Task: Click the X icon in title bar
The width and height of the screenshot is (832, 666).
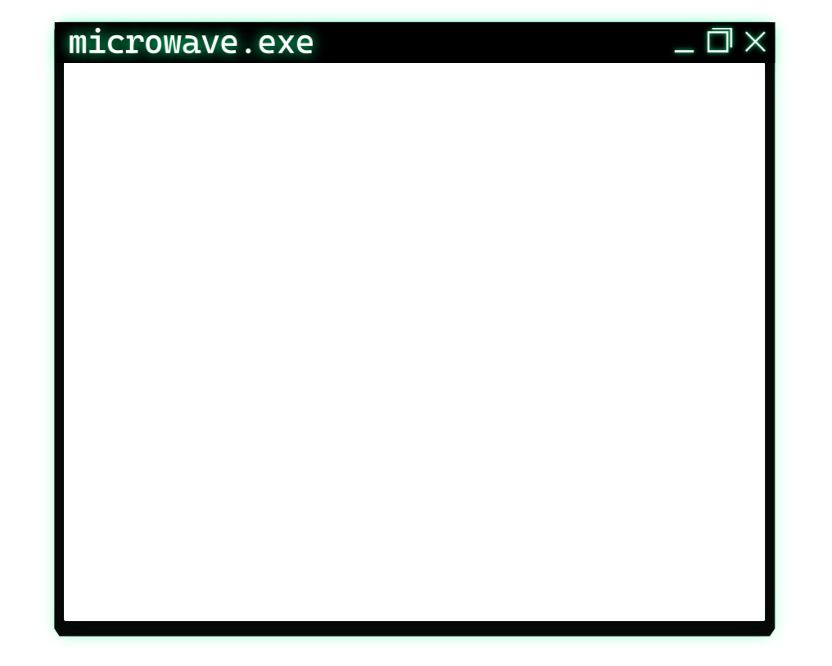Action: [755, 42]
